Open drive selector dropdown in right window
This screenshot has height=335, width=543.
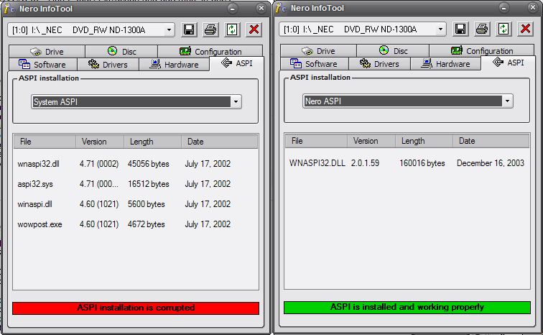tap(440, 29)
